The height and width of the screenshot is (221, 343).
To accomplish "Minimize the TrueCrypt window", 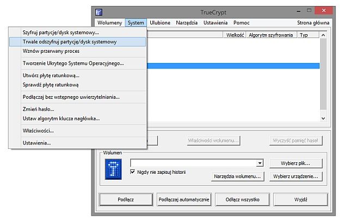I will [x=298, y=11].
